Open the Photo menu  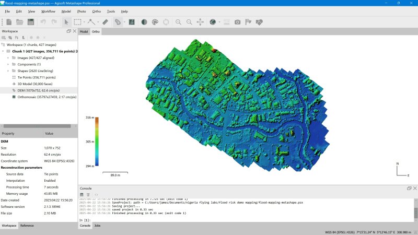(82, 11)
